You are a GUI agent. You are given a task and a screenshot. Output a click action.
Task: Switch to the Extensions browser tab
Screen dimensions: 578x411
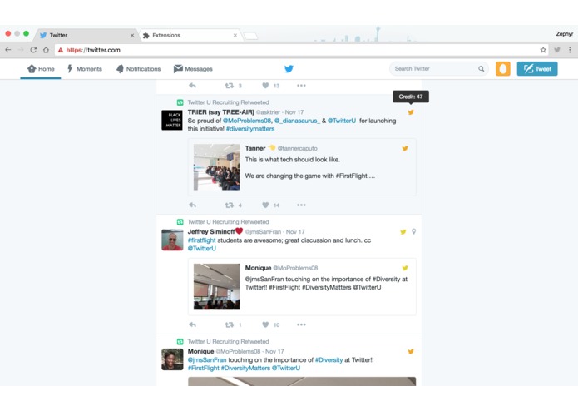[190, 35]
